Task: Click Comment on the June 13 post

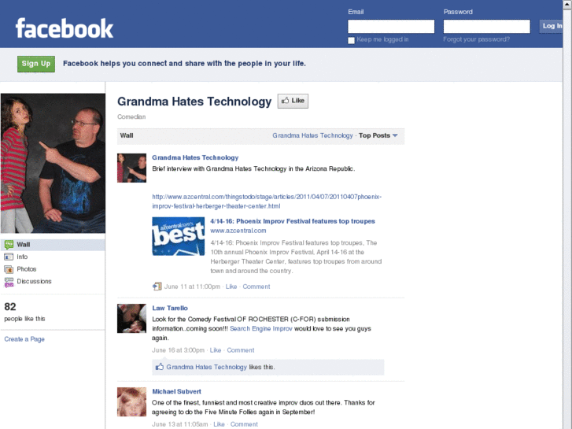Action: 244,424
